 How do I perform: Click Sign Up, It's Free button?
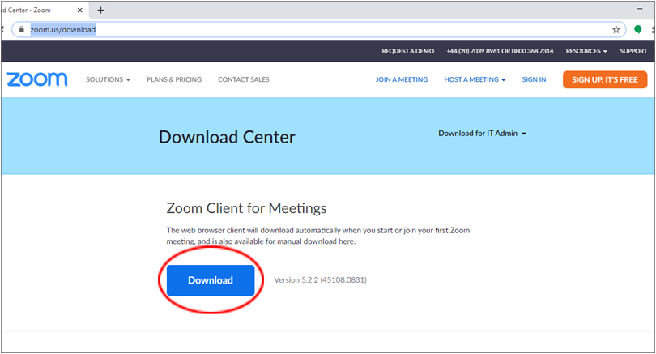point(605,79)
